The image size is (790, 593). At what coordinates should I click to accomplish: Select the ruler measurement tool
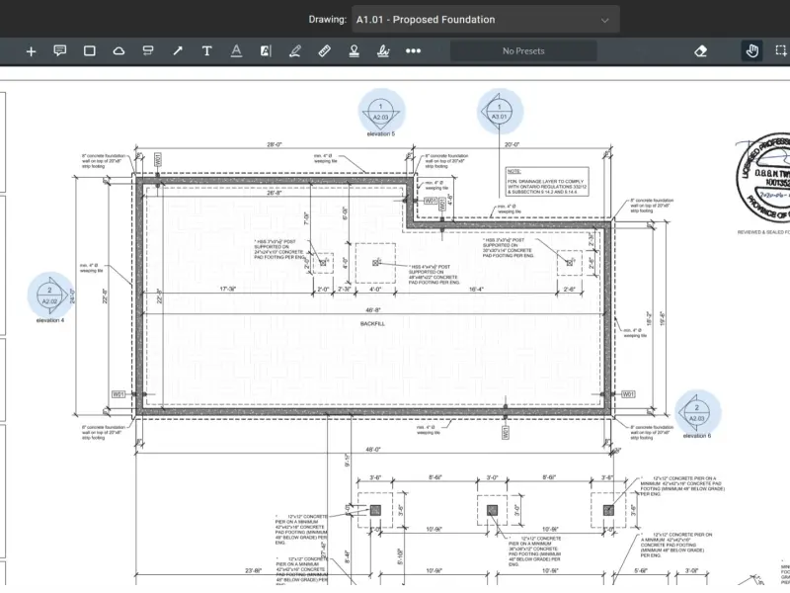click(x=325, y=51)
